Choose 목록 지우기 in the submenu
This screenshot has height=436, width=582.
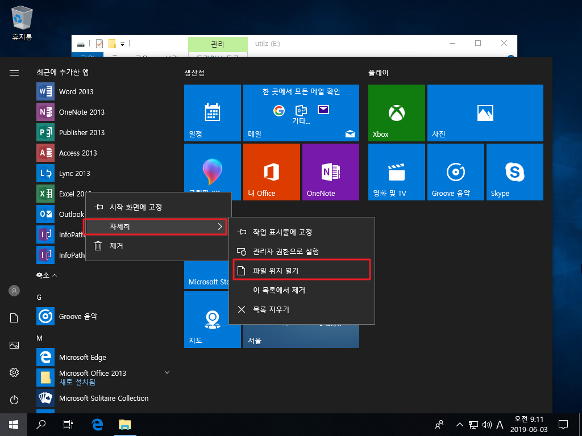302,309
